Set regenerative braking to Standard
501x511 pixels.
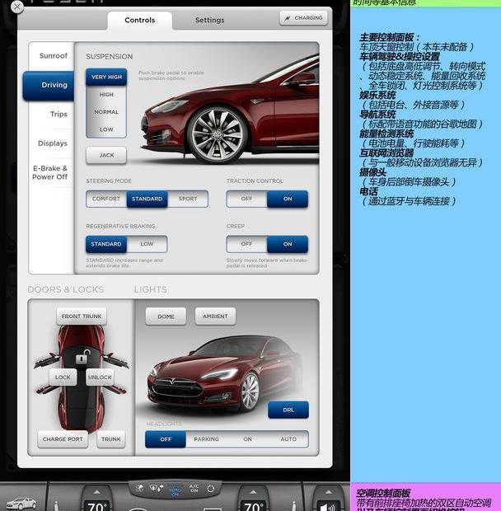[106, 244]
